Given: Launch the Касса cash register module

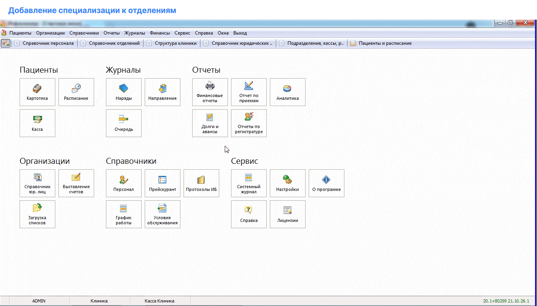Looking at the screenshot, I should point(37,123).
